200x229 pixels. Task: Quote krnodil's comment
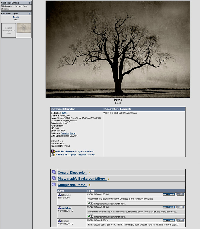point(180,220)
